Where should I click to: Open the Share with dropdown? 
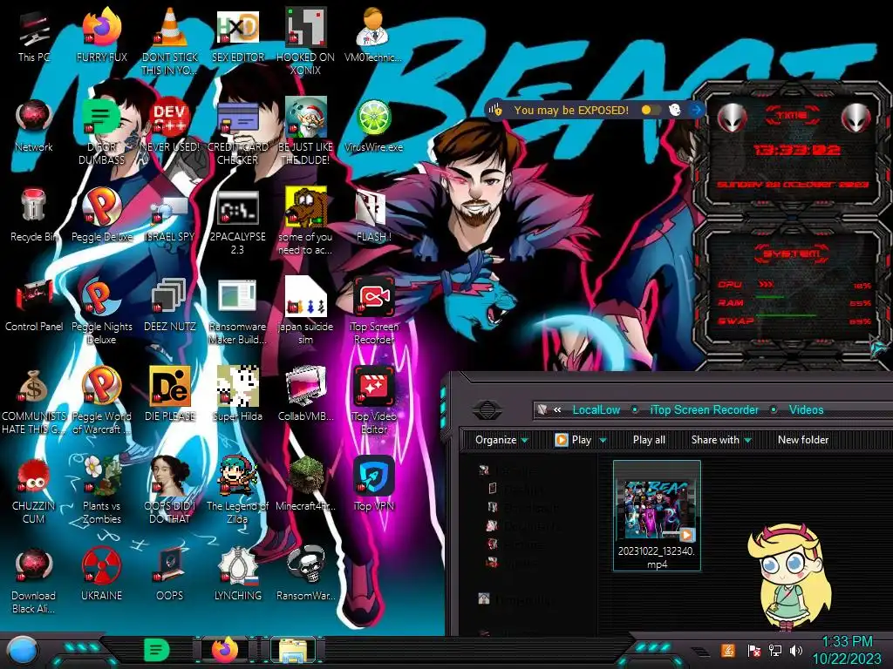721,440
